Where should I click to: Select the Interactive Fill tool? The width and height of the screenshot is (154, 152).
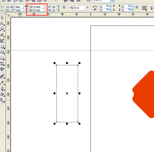click(2, 100)
